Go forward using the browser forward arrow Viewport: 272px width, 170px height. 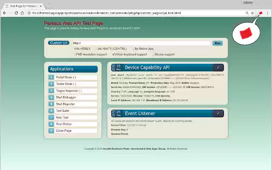pos(11,13)
